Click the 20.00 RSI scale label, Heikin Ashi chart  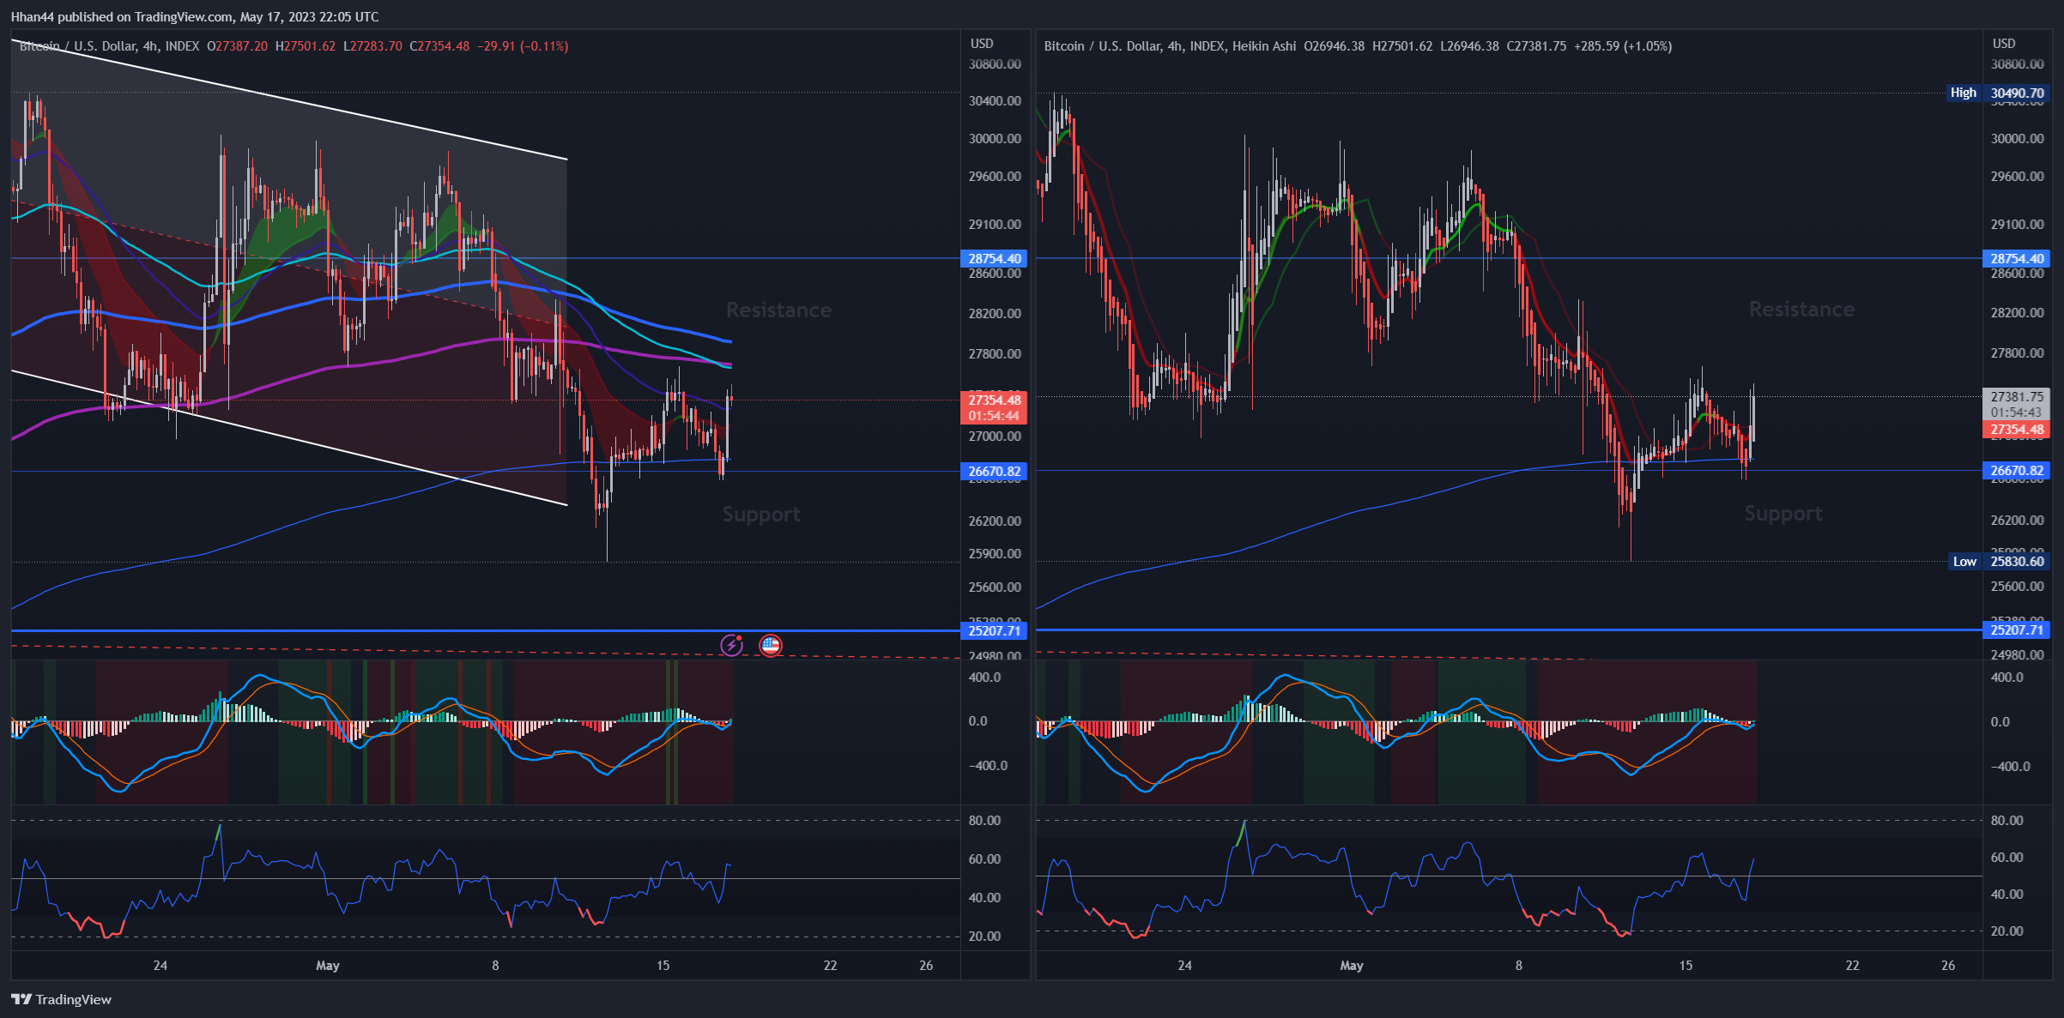pos(2006,931)
